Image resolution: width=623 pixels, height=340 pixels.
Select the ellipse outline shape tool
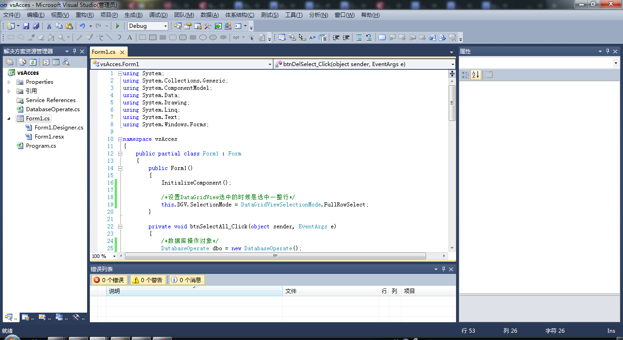[202, 37]
